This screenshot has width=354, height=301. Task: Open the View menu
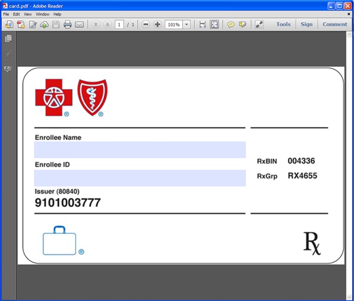[x=28, y=14]
